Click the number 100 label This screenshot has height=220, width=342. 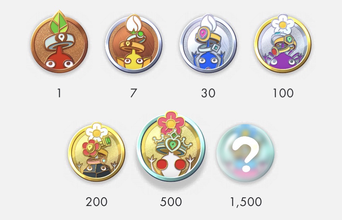[x=283, y=93]
